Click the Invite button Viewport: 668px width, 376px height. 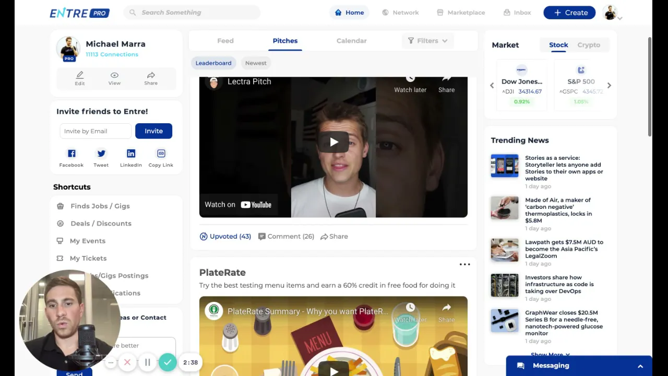tap(153, 131)
